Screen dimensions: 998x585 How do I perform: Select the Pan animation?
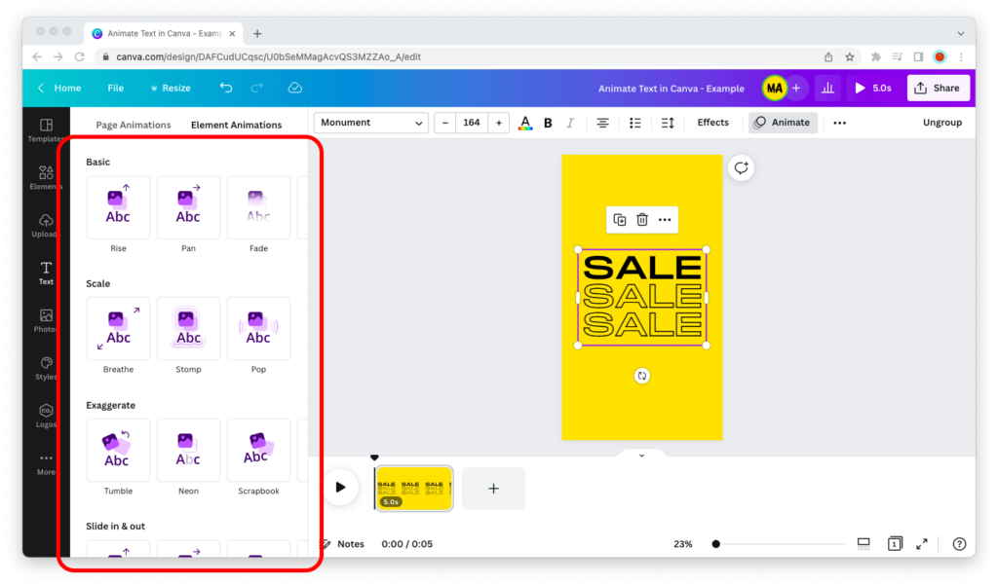tap(188, 208)
